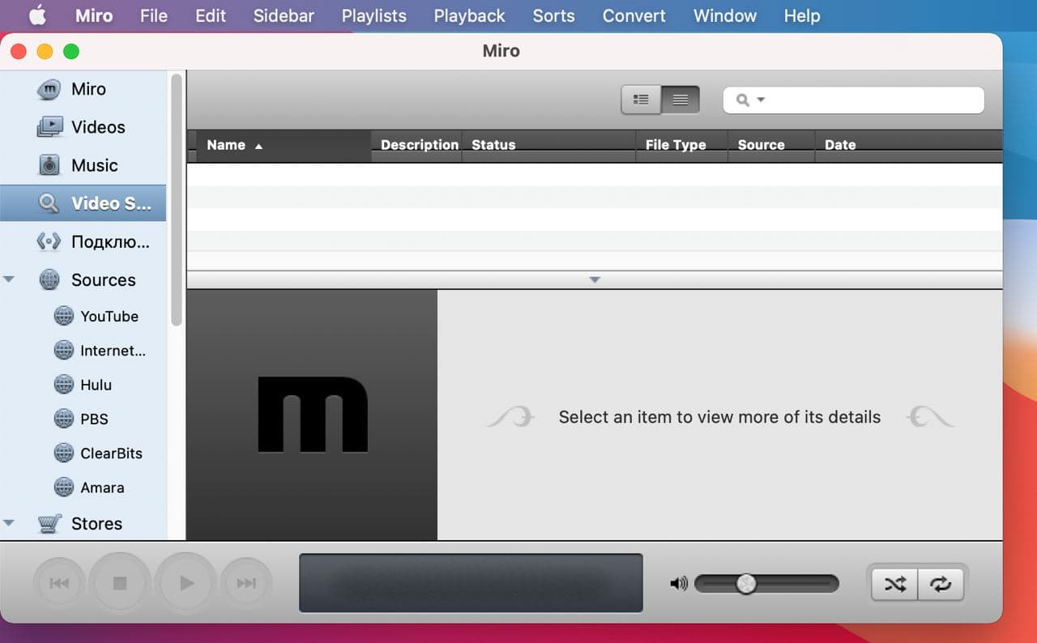Open the search engine dropdown arrow
Image resolution: width=1037 pixels, height=643 pixels.
761,100
